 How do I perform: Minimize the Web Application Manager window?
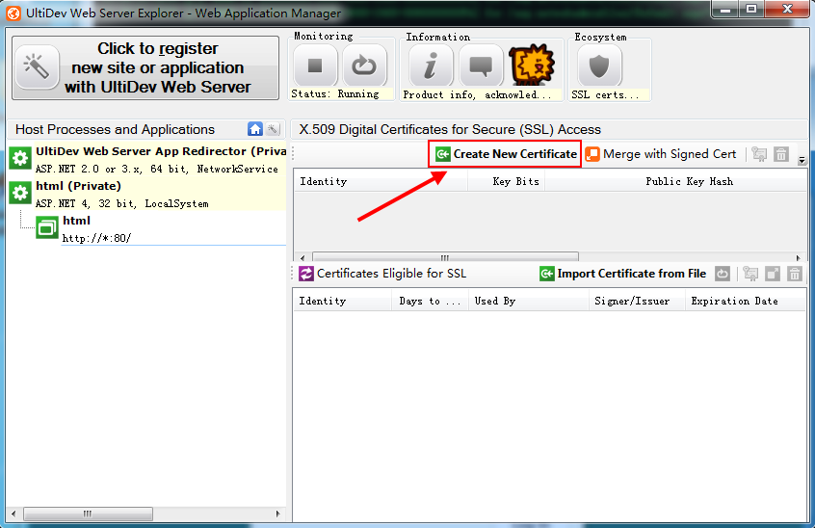pyautogui.click(x=726, y=9)
